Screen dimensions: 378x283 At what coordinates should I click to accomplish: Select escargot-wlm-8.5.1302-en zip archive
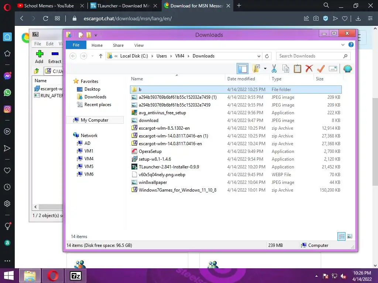pos(236,128)
